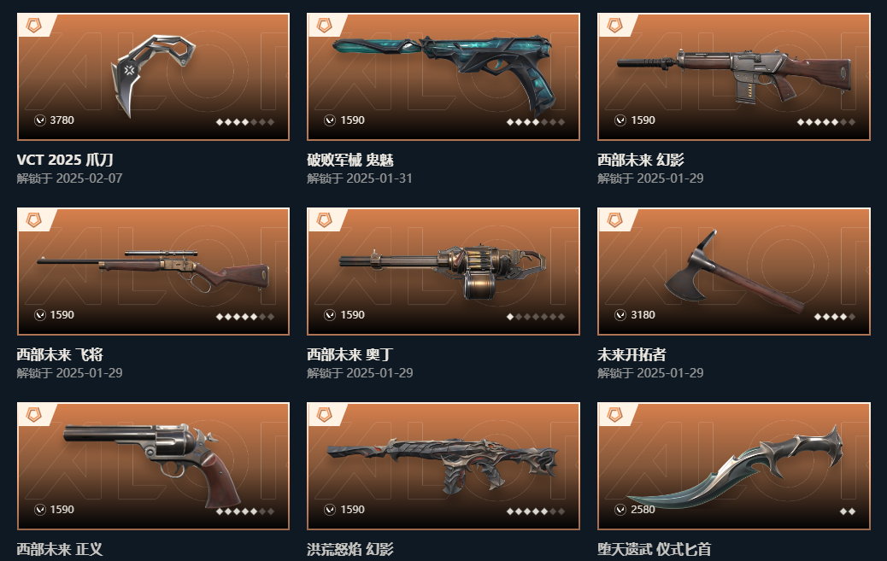Click the VP currency icon beside 2580
Image resolution: width=887 pixels, height=561 pixels.
click(x=620, y=510)
